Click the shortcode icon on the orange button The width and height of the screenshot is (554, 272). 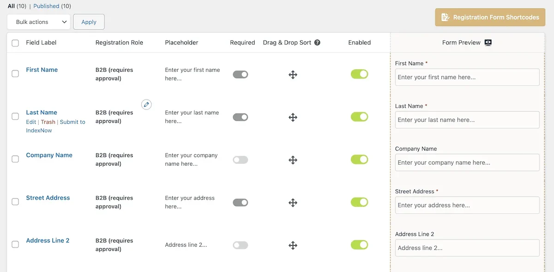point(445,17)
